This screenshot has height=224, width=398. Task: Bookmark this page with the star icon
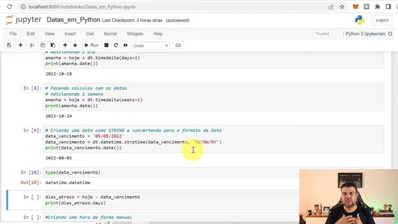[342, 7]
